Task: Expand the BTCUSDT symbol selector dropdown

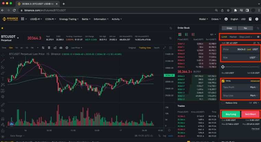Action: pyautogui.click(x=18, y=38)
